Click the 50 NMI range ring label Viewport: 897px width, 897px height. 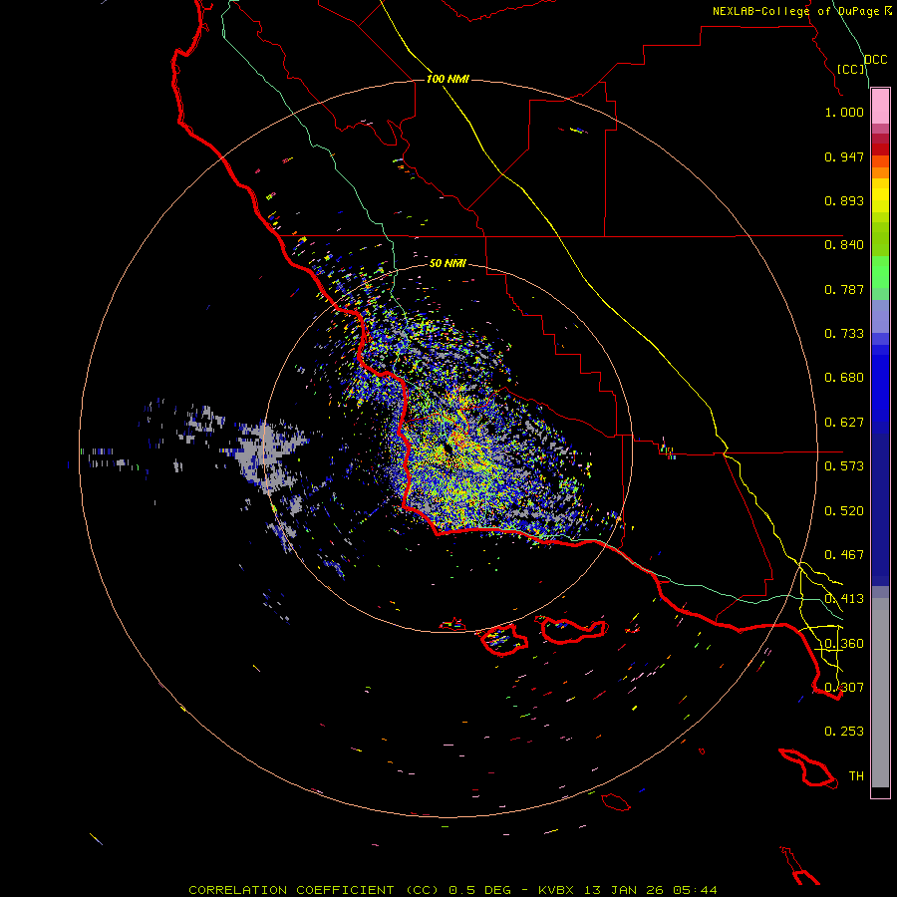point(448,263)
